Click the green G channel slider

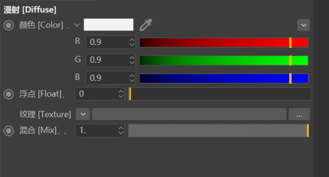[224, 60]
